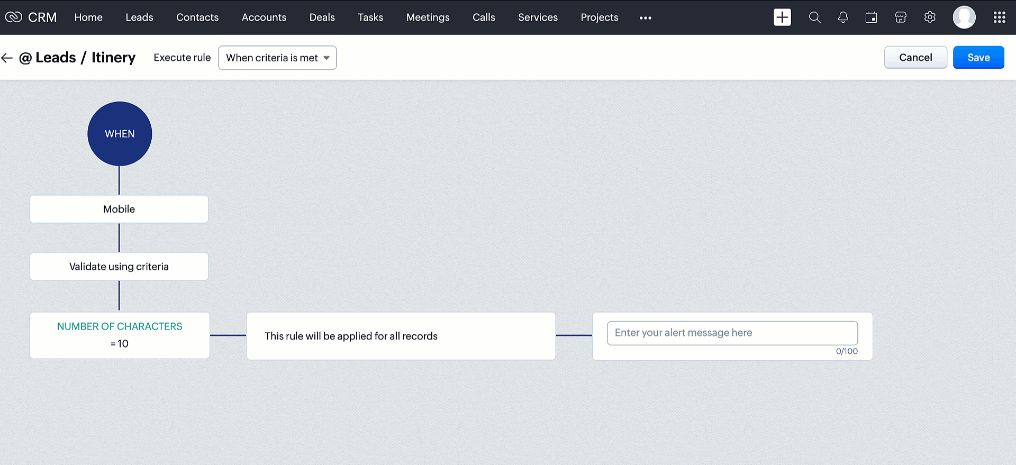Image resolution: width=1016 pixels, height=465 pixels.
Task: Focus the alert message input field
Action: [x=732, y=333]
